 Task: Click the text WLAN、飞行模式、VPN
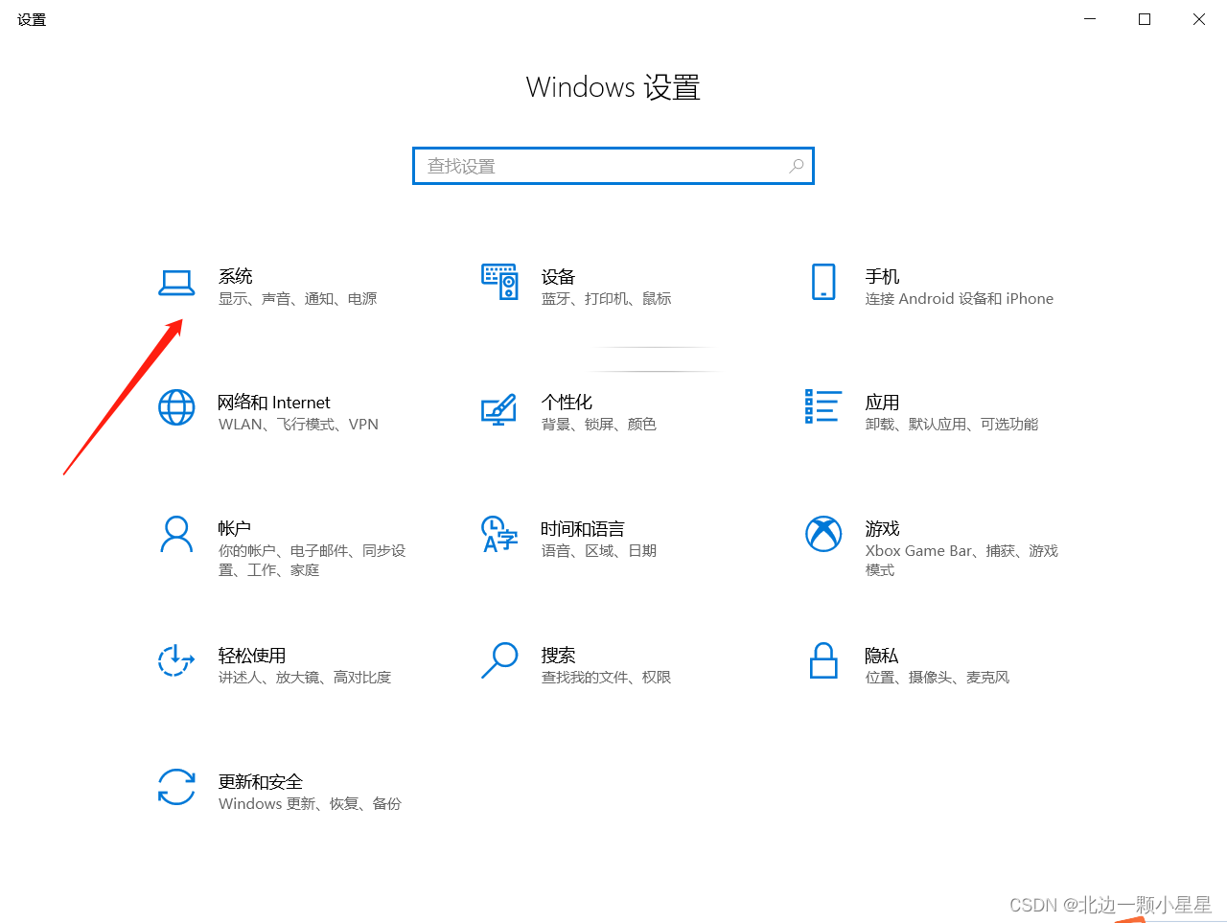[298, 425]
